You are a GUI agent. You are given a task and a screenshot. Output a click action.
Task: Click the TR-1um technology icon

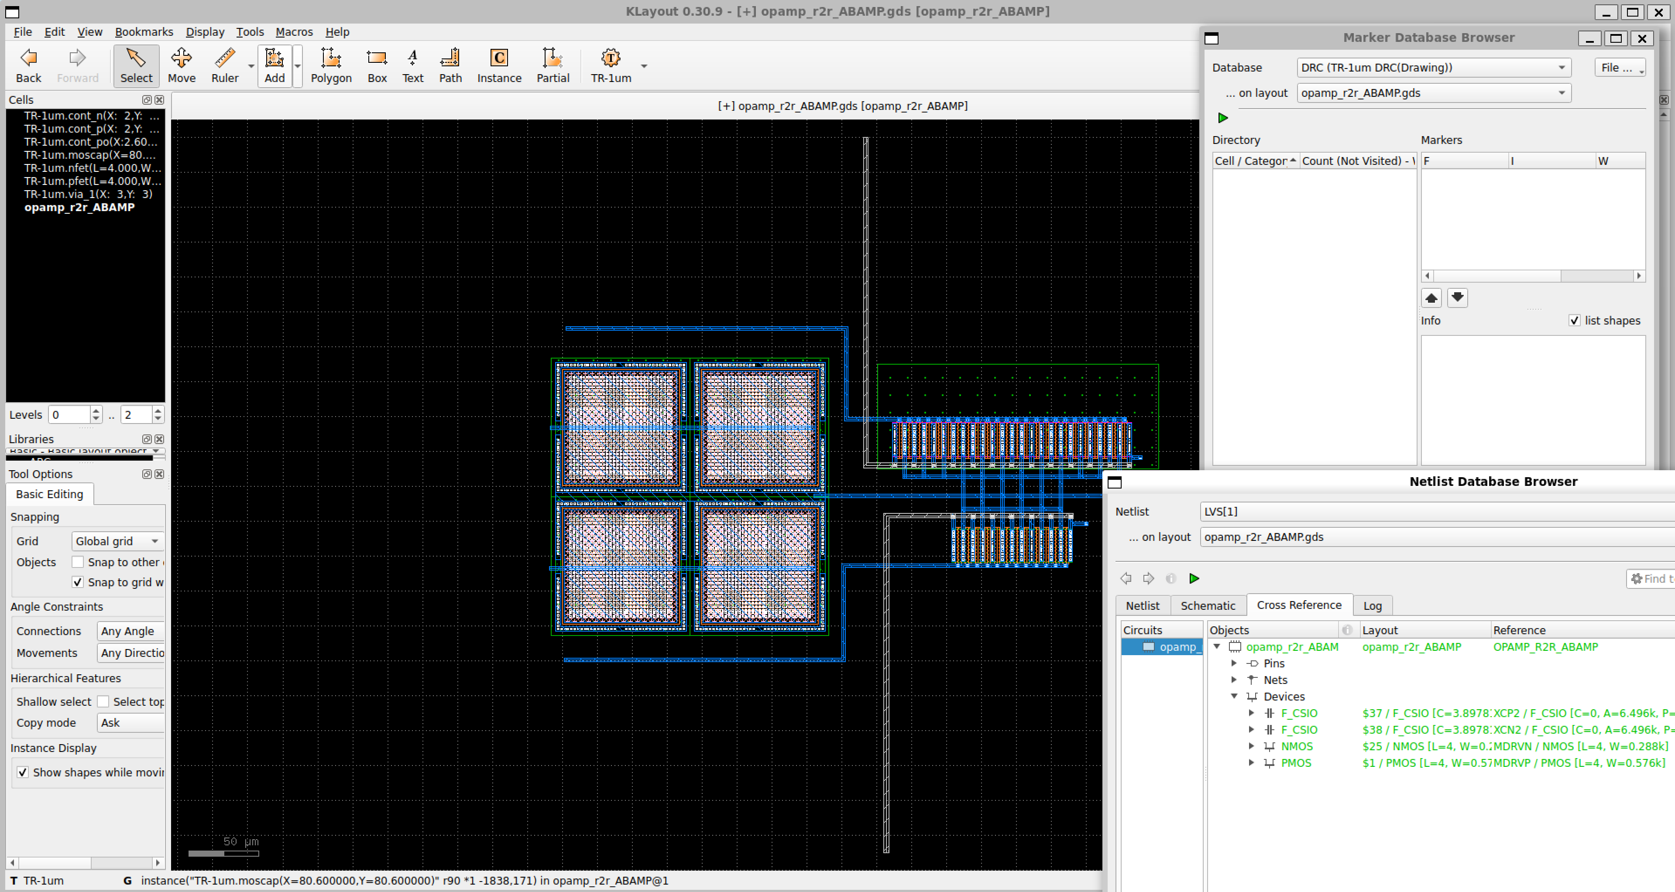coord(611,65)
